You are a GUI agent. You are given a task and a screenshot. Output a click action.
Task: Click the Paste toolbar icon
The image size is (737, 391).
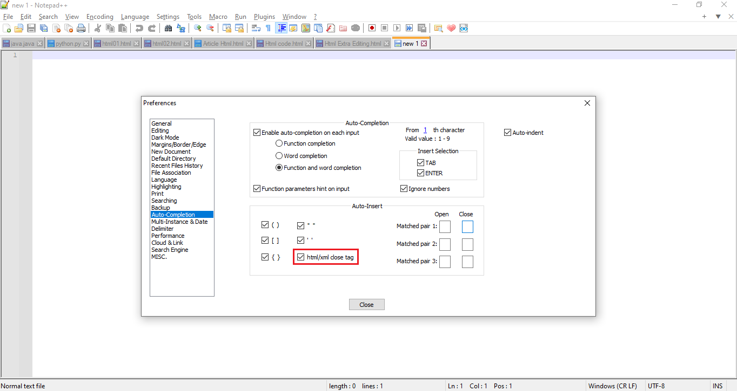coord(123,28)
